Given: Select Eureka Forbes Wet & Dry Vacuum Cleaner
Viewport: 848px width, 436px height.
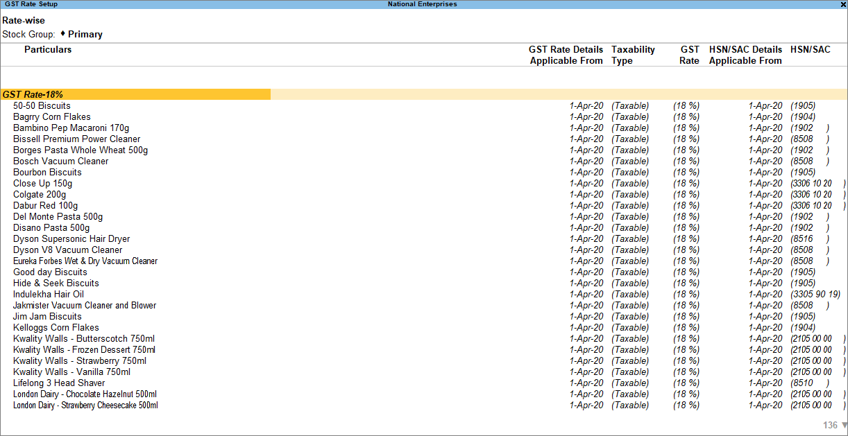Looking at the screenshot, I should [x=85, y=261].
